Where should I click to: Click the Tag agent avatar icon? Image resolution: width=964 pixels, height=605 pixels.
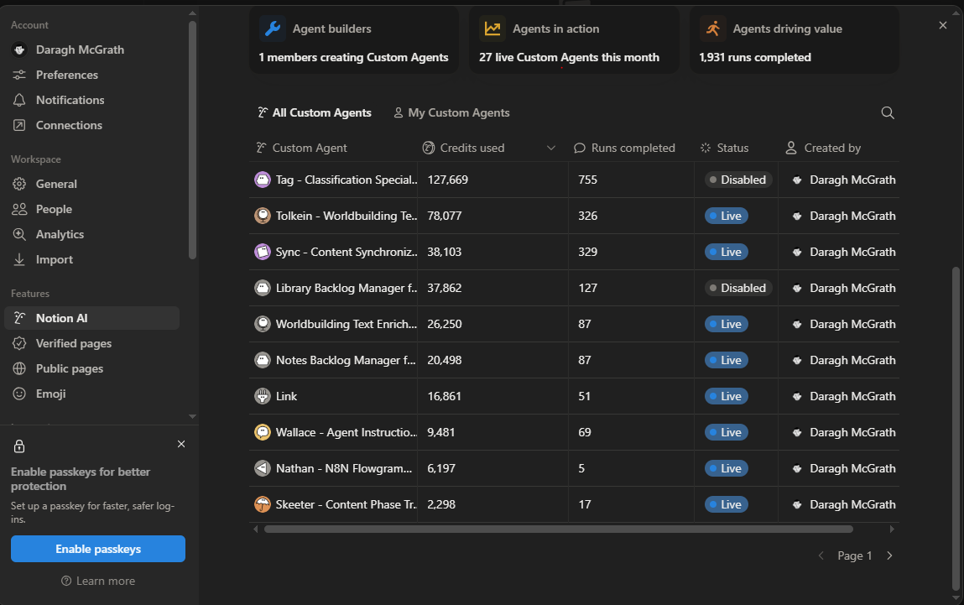[263, 180]
